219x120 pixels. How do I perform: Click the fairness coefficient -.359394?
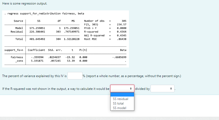point(37,57)
